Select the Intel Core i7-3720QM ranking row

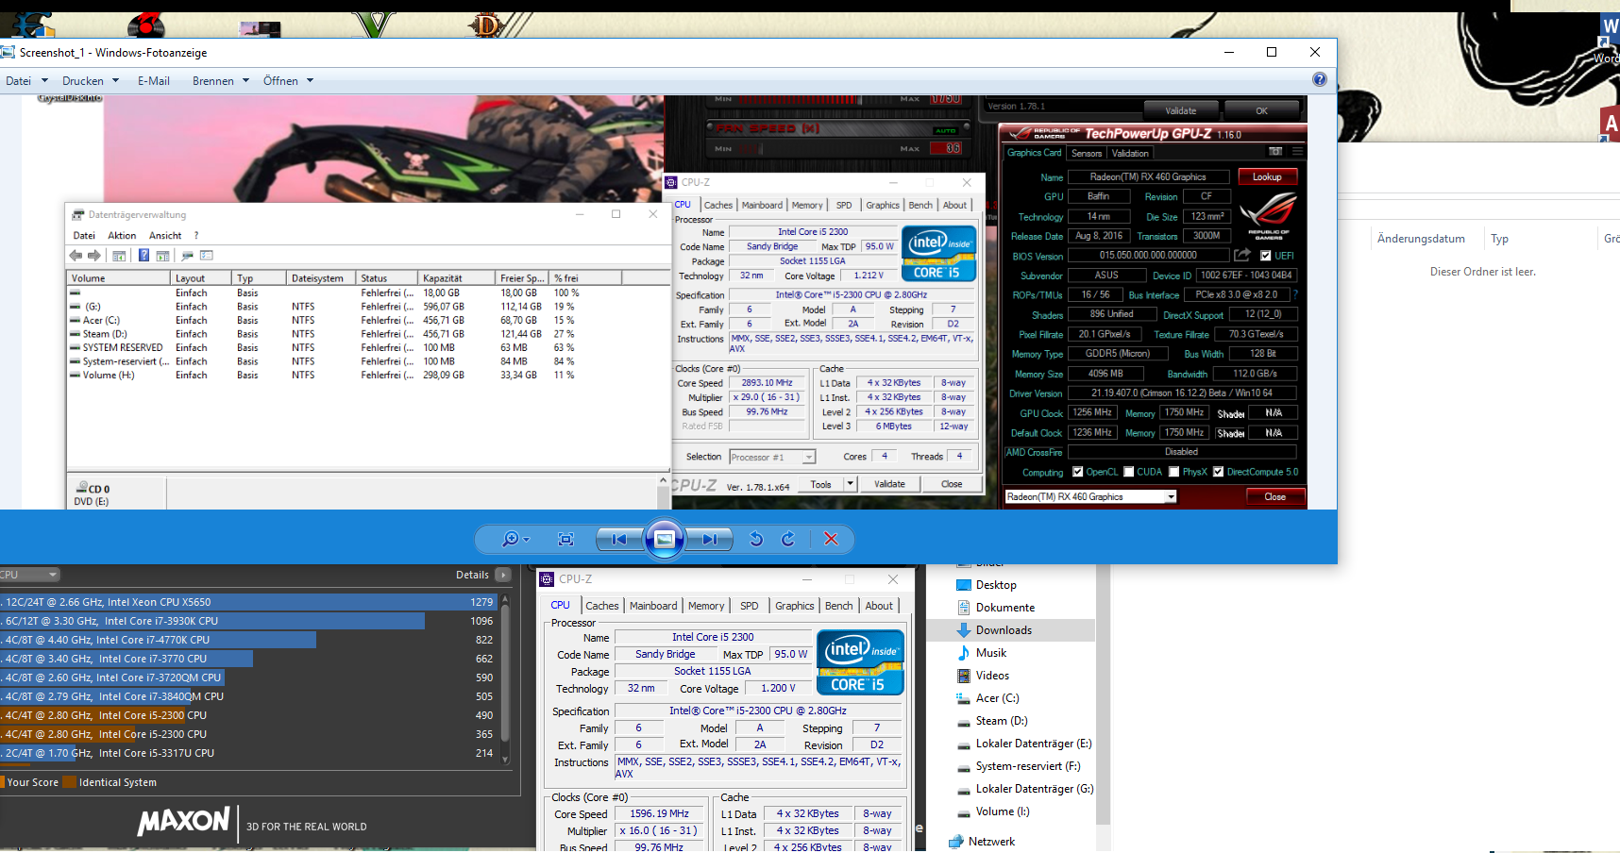click(248, 677)
